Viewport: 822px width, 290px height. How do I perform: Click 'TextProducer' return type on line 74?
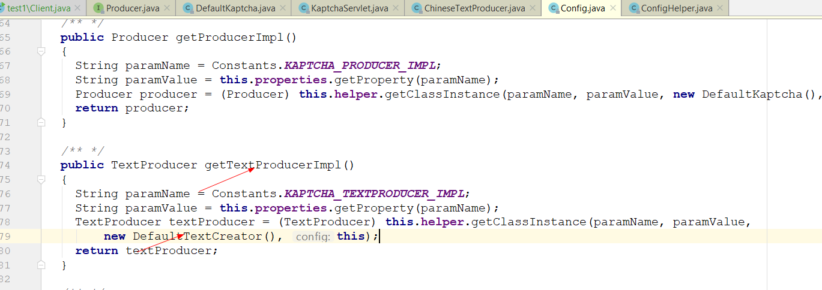click(x=154, y=165)
